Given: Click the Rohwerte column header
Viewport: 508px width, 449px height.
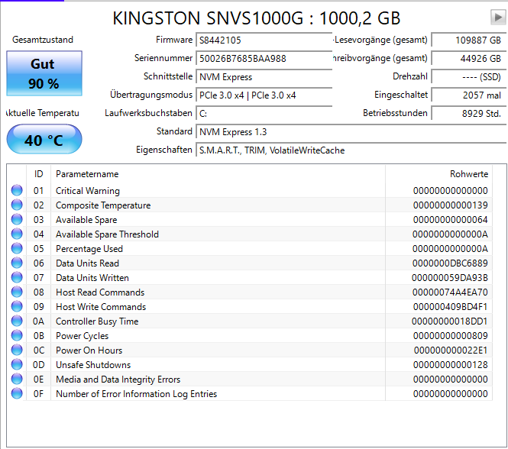Looking at the screenshot, I should [x=439, y=174].
